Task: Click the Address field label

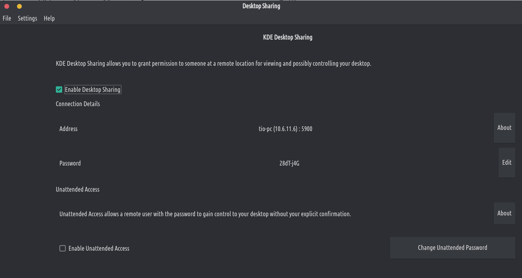Action: pyautogui.click(x=68, y=129)
